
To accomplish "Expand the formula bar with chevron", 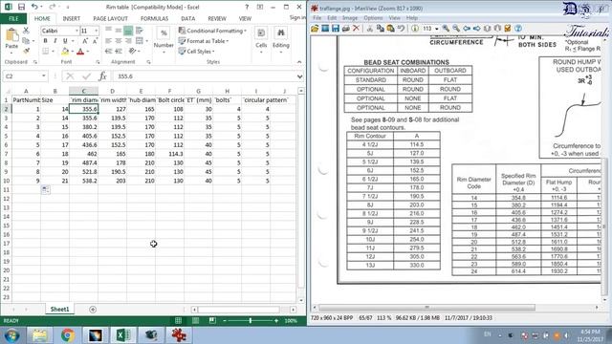I will [x=299, y=76].
